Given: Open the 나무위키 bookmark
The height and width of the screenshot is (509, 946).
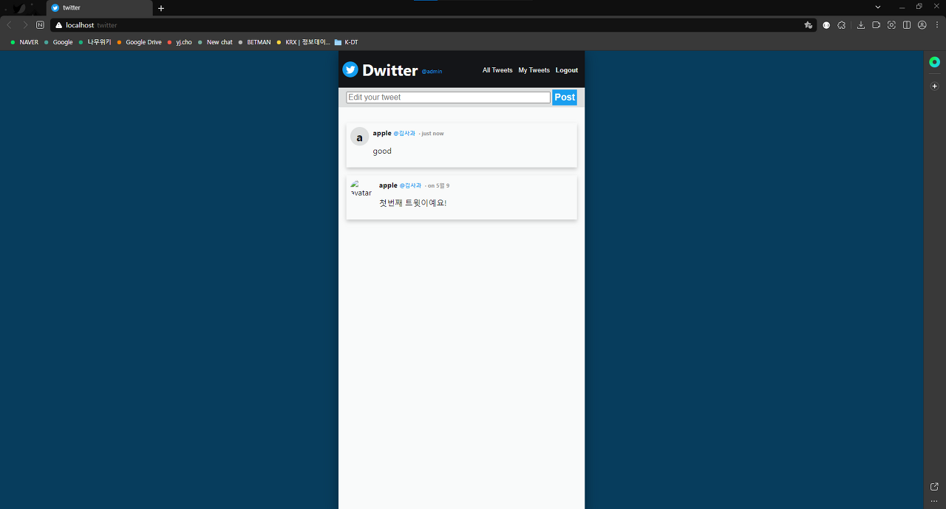Looking at the screenshot, I should point(95,42).
